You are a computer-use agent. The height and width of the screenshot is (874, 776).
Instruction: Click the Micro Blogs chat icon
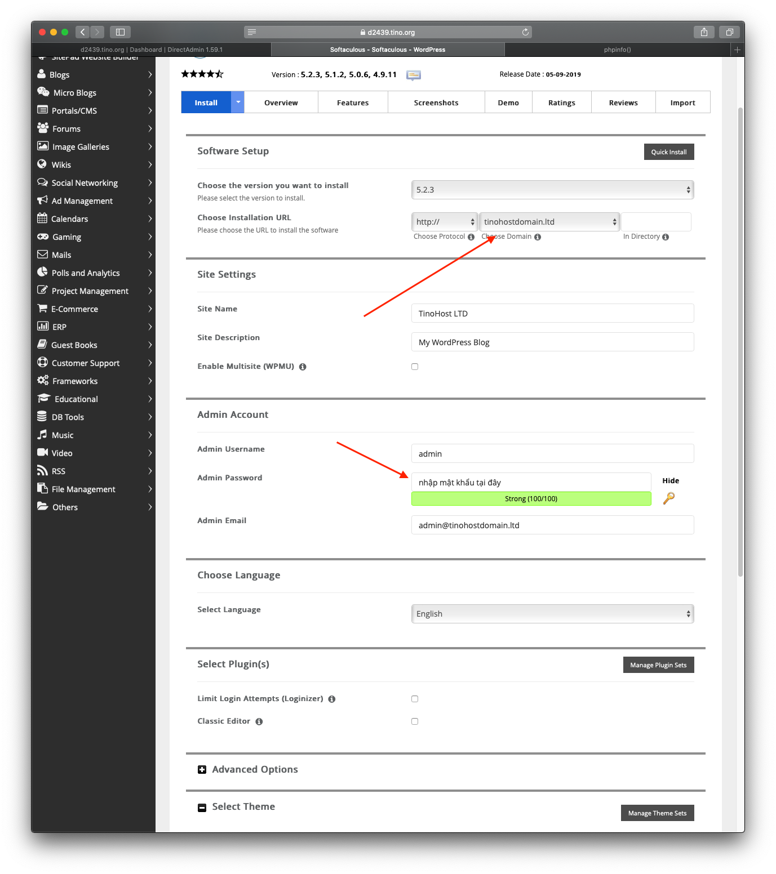pos(43,92)
